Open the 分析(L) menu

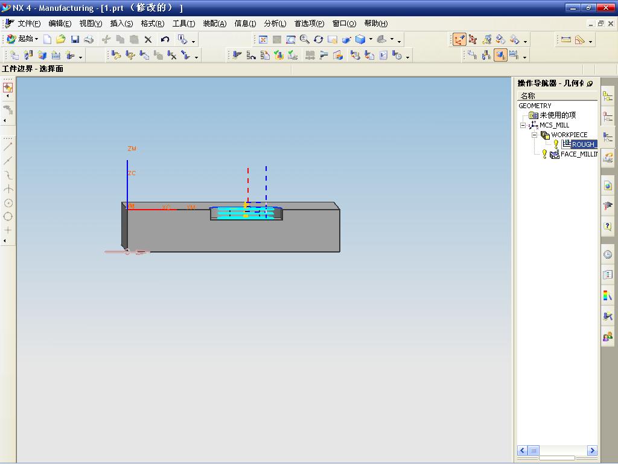275,24
